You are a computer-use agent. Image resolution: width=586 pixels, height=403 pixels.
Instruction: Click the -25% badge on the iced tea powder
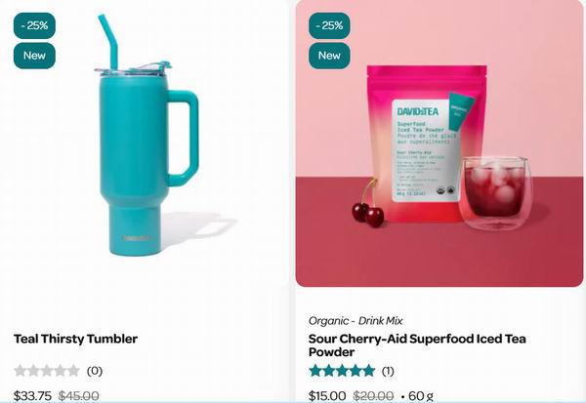329,25
